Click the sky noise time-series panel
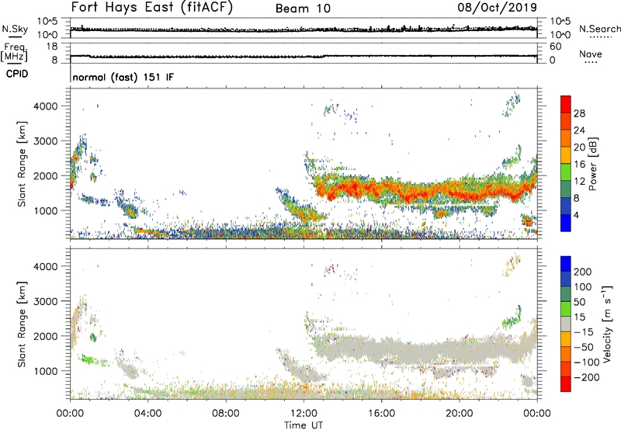Screen dimensions: 621x430 (304, 28)
